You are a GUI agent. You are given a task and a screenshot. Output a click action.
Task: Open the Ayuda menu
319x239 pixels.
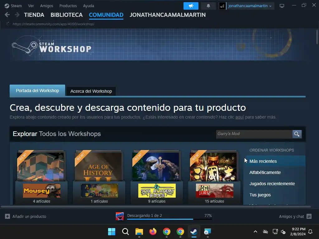point(88,6)
